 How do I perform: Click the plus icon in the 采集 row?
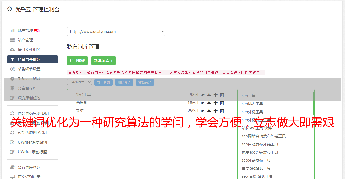point(215,111)
